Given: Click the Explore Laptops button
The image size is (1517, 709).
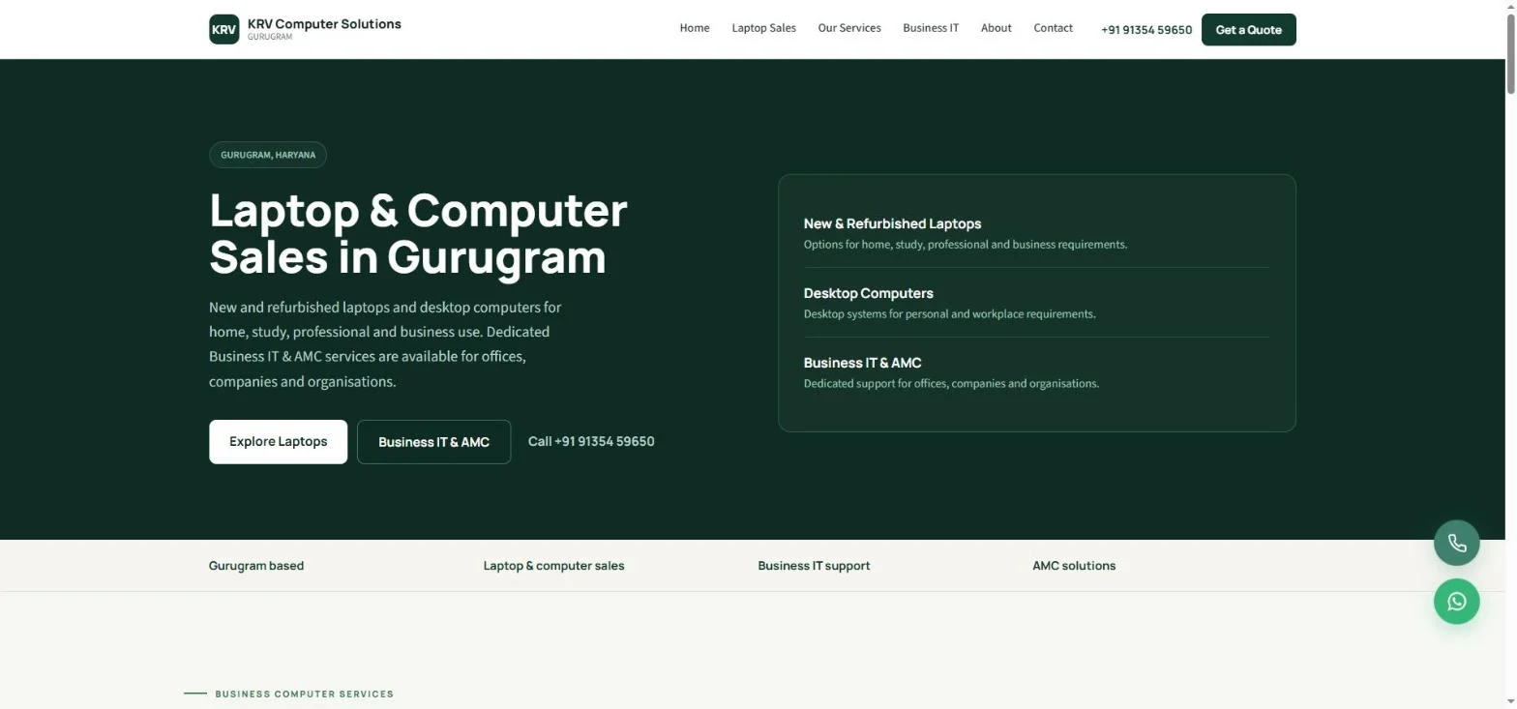Looking at the screenshot, I should point(278,442).
